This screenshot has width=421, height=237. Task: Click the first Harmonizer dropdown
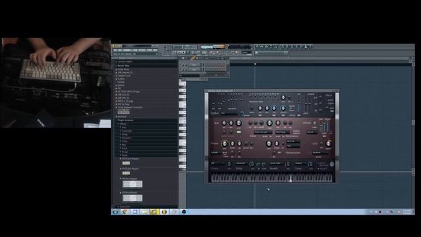coord(293,142)
